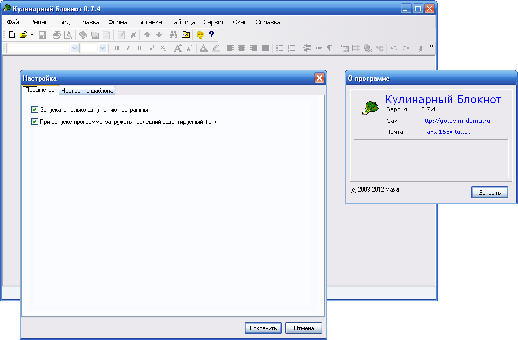
Task: Select the Параметры tab
Action: point(41,90)
